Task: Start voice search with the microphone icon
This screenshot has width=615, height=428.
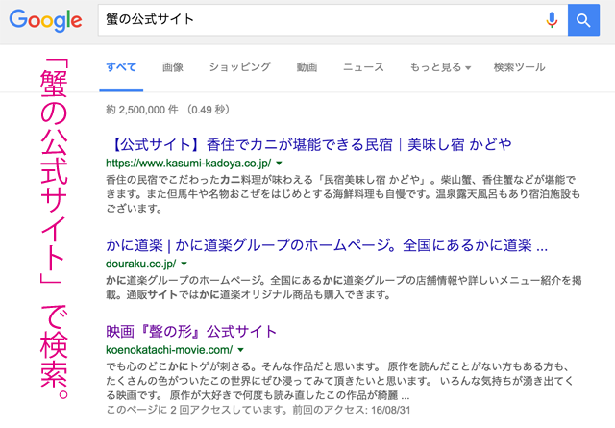Action: click(x=552, y=20)
